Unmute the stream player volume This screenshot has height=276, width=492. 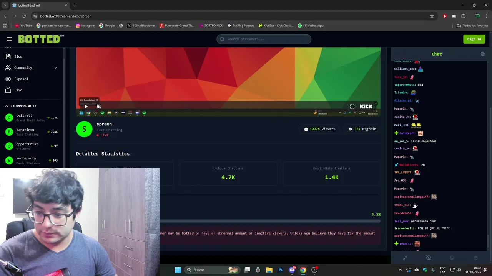click(99, 107)
